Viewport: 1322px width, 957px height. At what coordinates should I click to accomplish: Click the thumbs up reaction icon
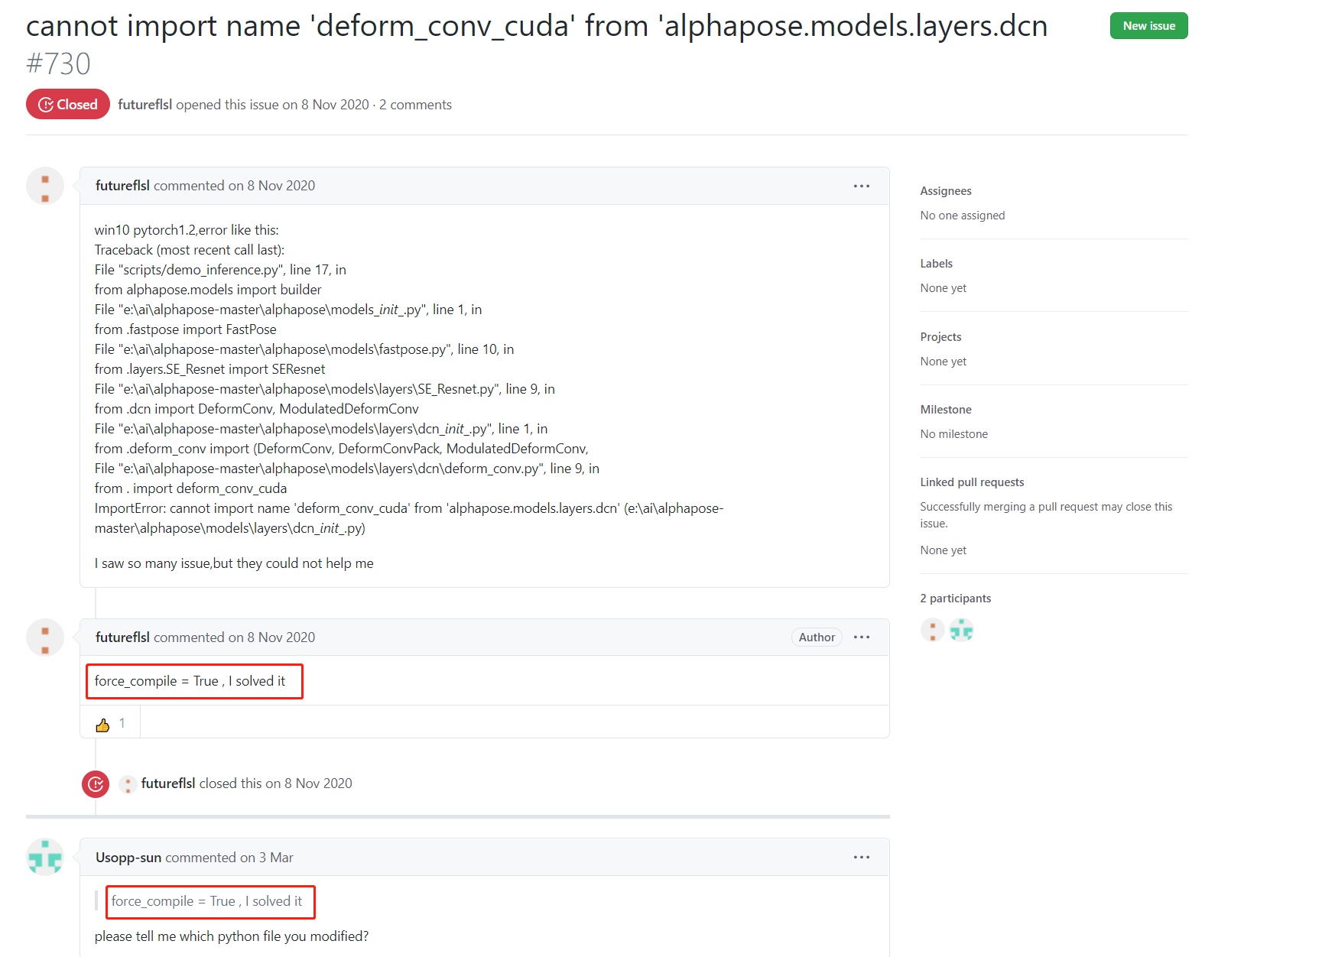click(x=102, y=725)
